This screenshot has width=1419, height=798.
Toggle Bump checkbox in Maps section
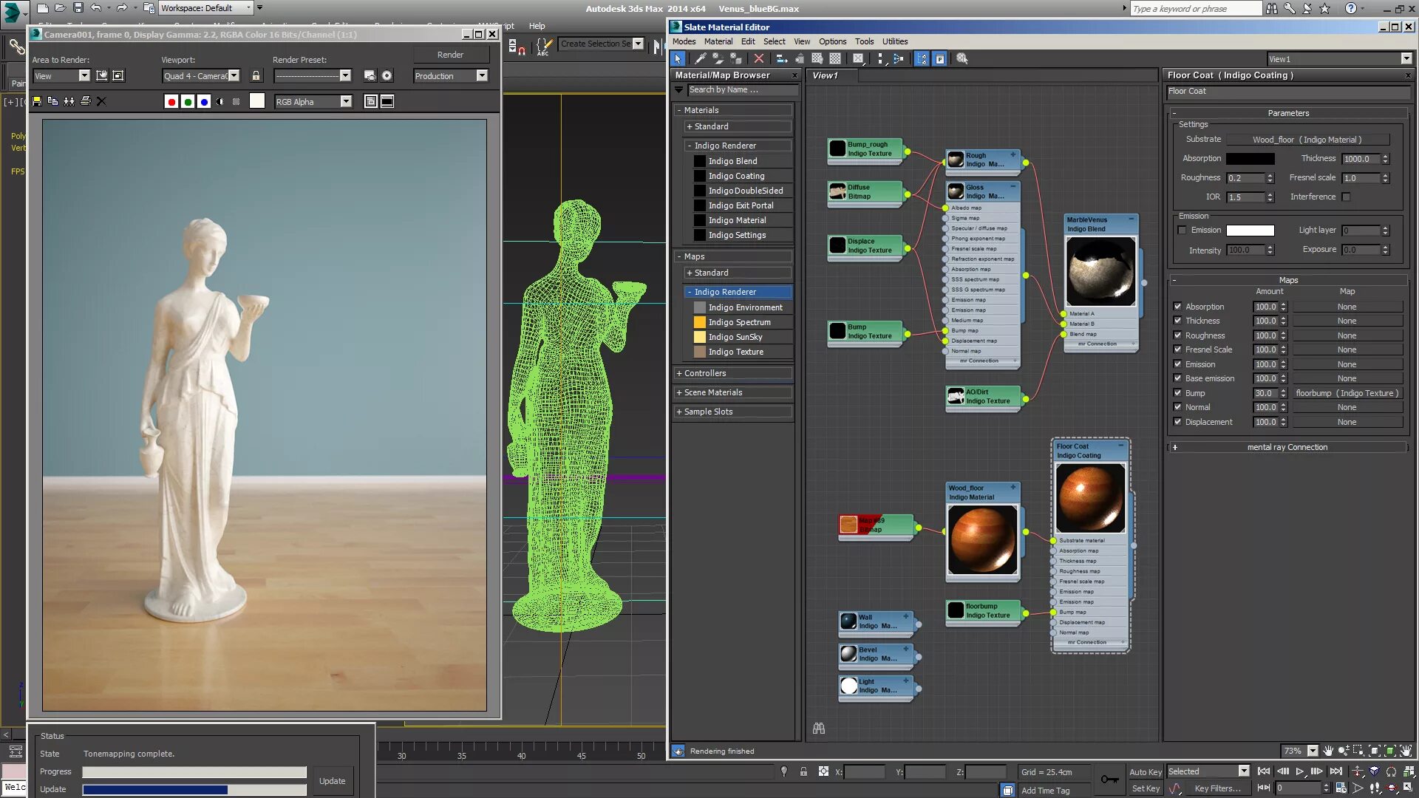pos(1178,392)
